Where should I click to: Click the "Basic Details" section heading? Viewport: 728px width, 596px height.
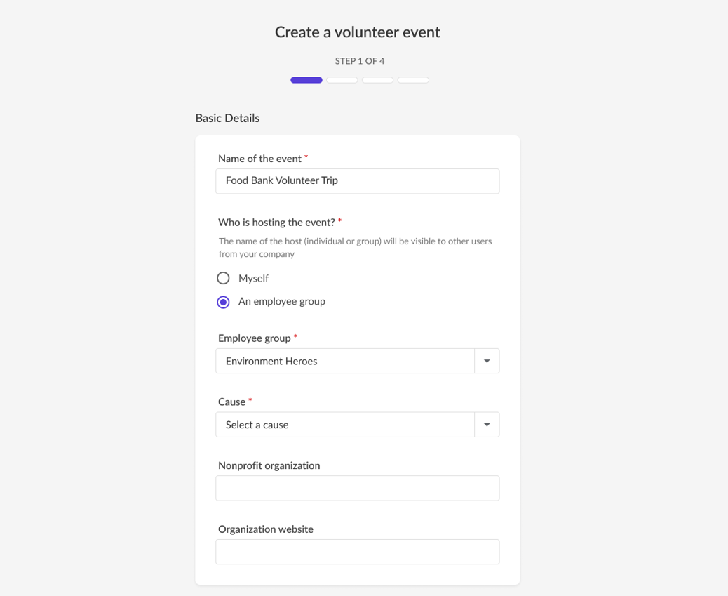227,118
